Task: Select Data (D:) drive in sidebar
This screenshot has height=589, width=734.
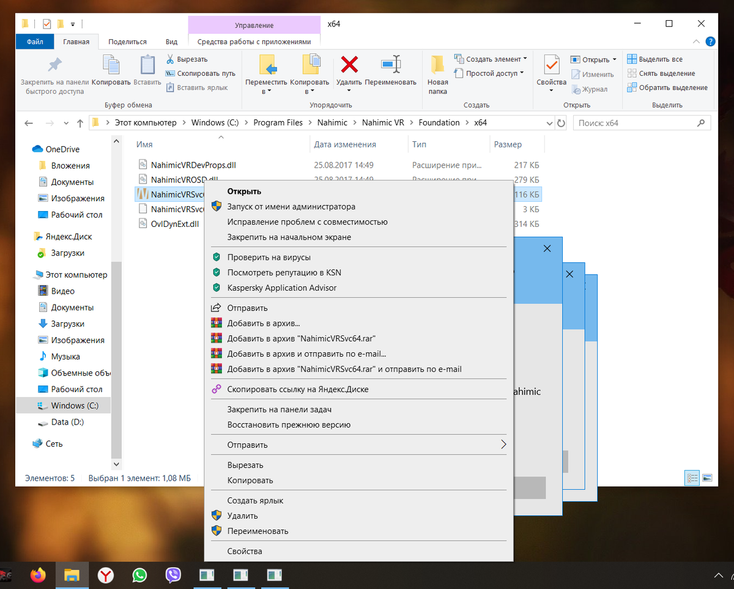Action: (67, 422)
